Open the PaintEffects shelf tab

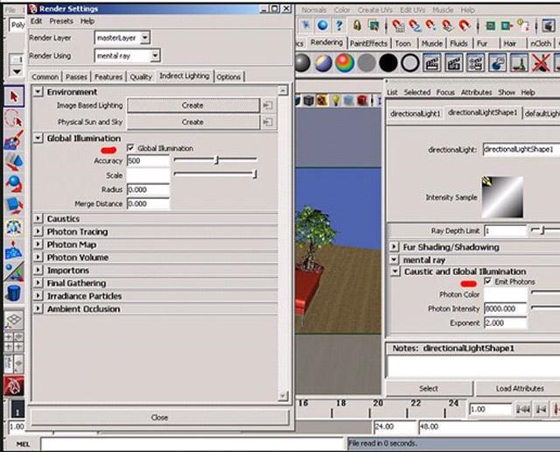tap(368, 44)
